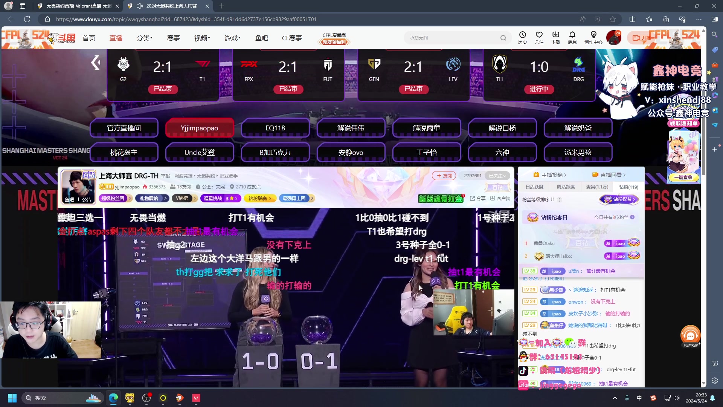The width and height of the screenshot is (723, 407).
Task: Open 直播 live nav item
Action: (116, 38)
